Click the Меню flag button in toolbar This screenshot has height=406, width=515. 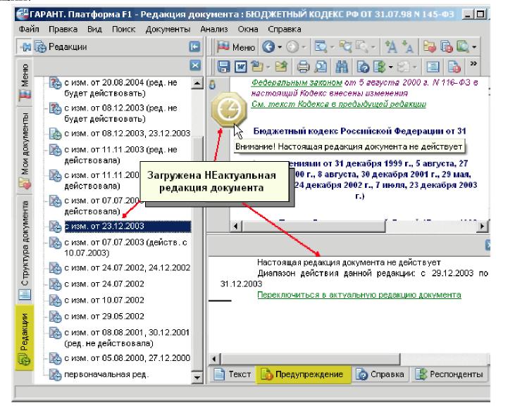[236, 47]
